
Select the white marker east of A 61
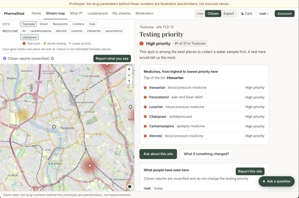(131, 106)
